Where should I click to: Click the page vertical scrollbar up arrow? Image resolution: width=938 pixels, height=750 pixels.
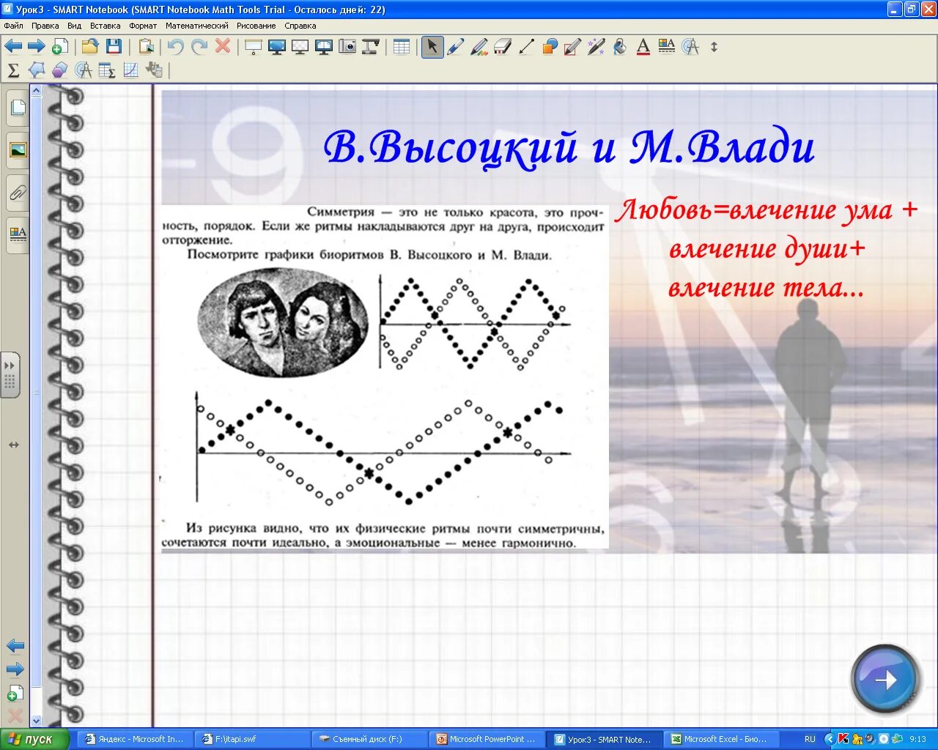click(x=36, y=90)
